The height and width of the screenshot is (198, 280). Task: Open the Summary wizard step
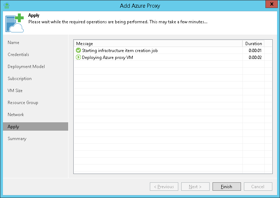(17, 139)
